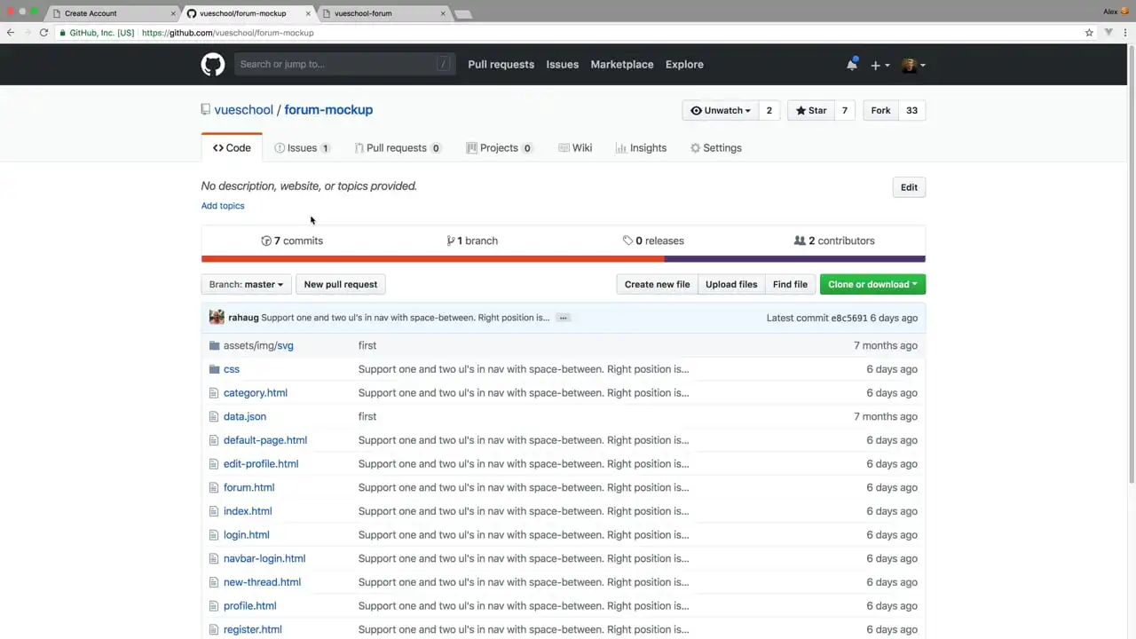Screen dimensions: 1136x639
Task: Open the Wiki tab
Action: (575, 148)
